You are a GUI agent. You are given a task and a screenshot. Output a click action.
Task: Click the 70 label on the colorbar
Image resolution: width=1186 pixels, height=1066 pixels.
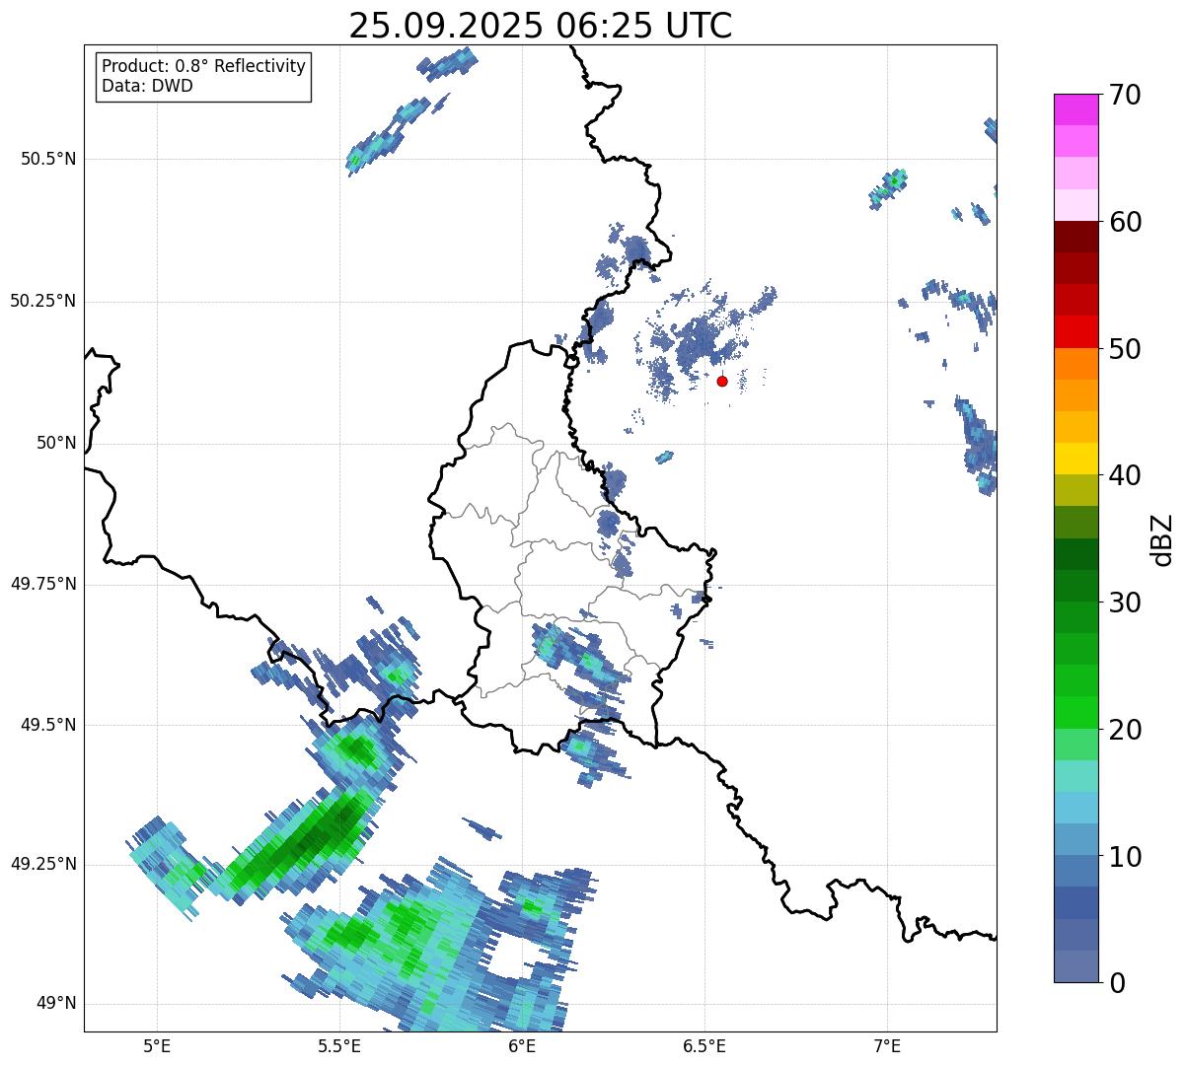click(x=1125, y=95)
